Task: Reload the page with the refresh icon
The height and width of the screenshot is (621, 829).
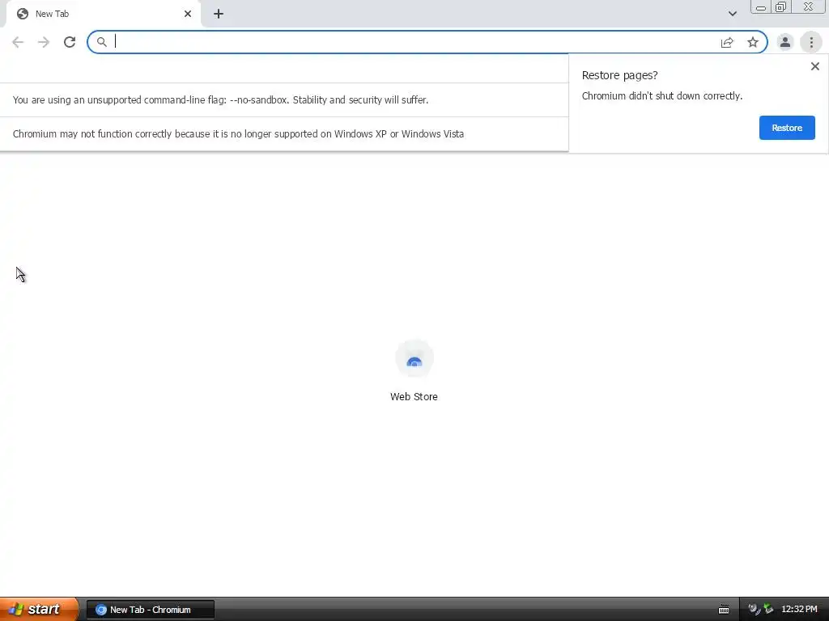Action: pyautogui.click(x=70, y=42)
